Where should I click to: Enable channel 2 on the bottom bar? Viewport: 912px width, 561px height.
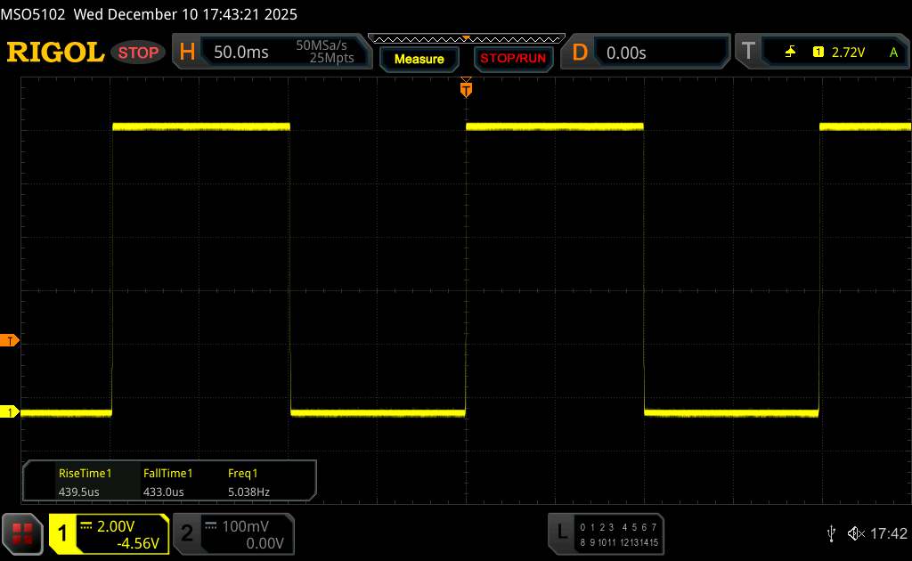point(187,533)
